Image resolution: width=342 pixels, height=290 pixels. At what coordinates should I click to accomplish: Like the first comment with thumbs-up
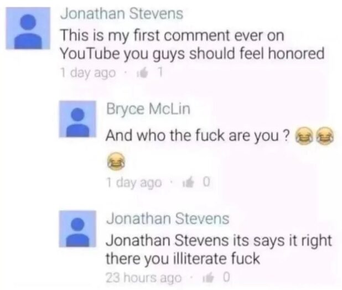(143, 73)
